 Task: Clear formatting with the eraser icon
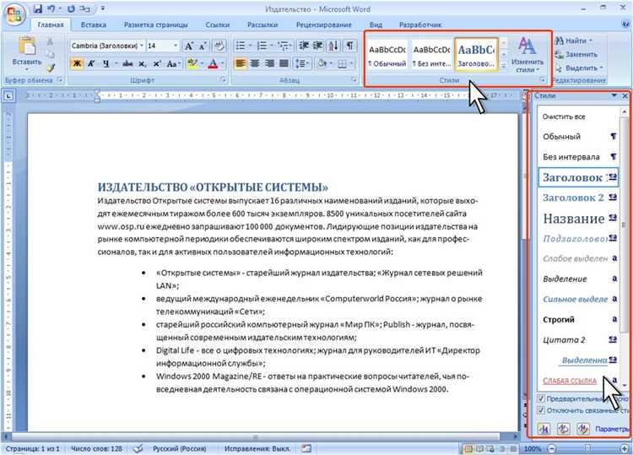pyautogui.click(x=219, y=46)
